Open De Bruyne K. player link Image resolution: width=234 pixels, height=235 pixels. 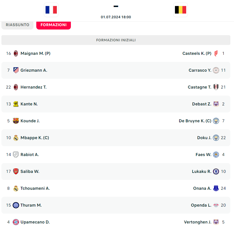[195, 121]
